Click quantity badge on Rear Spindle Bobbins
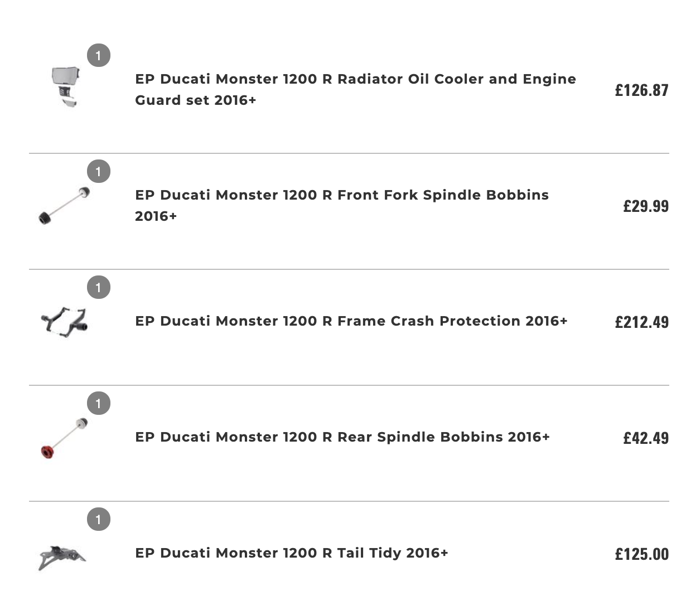The width and height of the screenshot is (686, 610). 99,404
